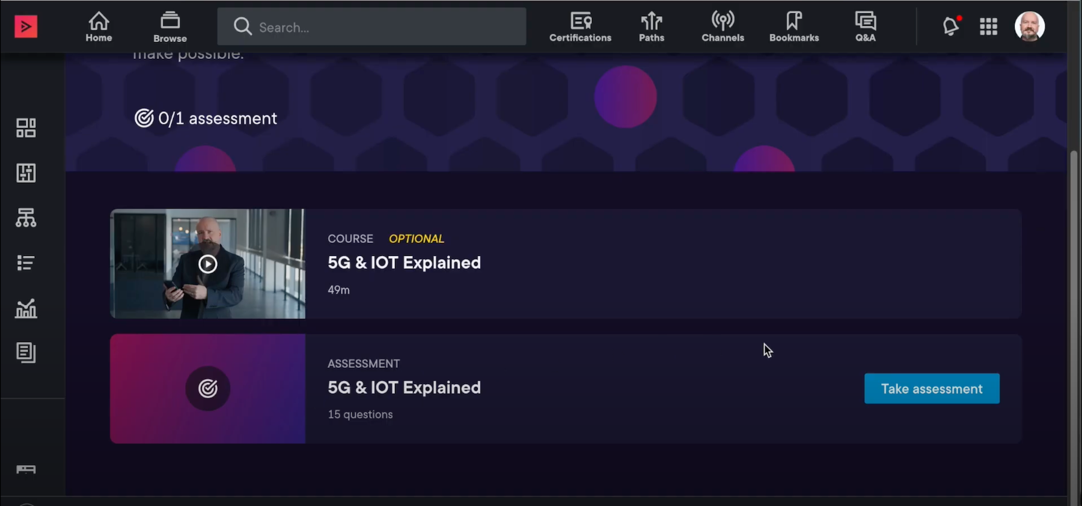1082x506 pixels.
Task: Open the Browse menu
Action: [170, 27]
